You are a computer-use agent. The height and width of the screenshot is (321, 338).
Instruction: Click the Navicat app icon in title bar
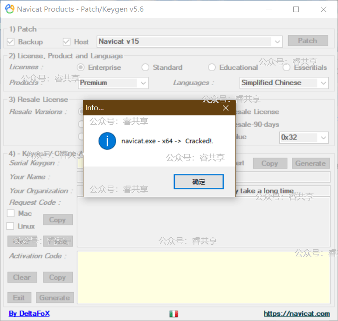pos(9,9)
